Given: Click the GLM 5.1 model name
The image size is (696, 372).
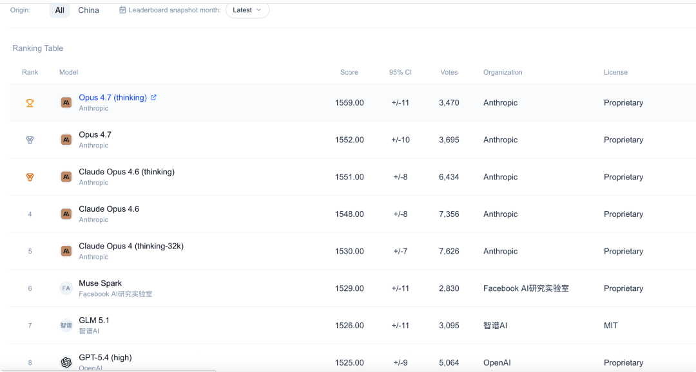Looking at the screenshot, I should tap(94, 321).
